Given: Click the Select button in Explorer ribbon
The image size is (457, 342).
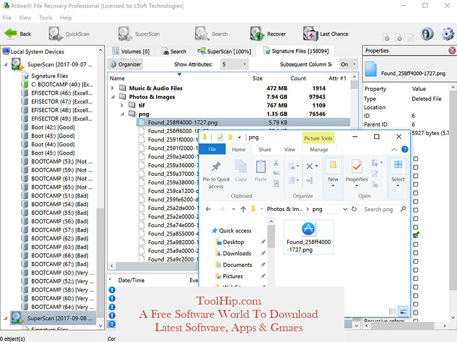Looking at the screenshot, I should (x=398, y=173).
